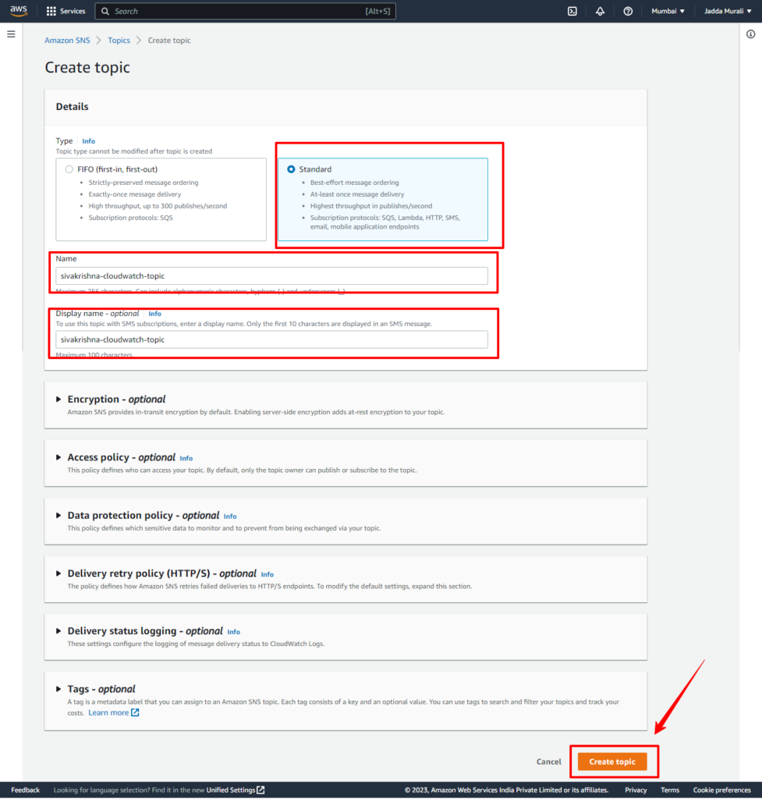Viewport: 762px width, 799px height.
Task: Focus the top Search box
Action: 245,11
